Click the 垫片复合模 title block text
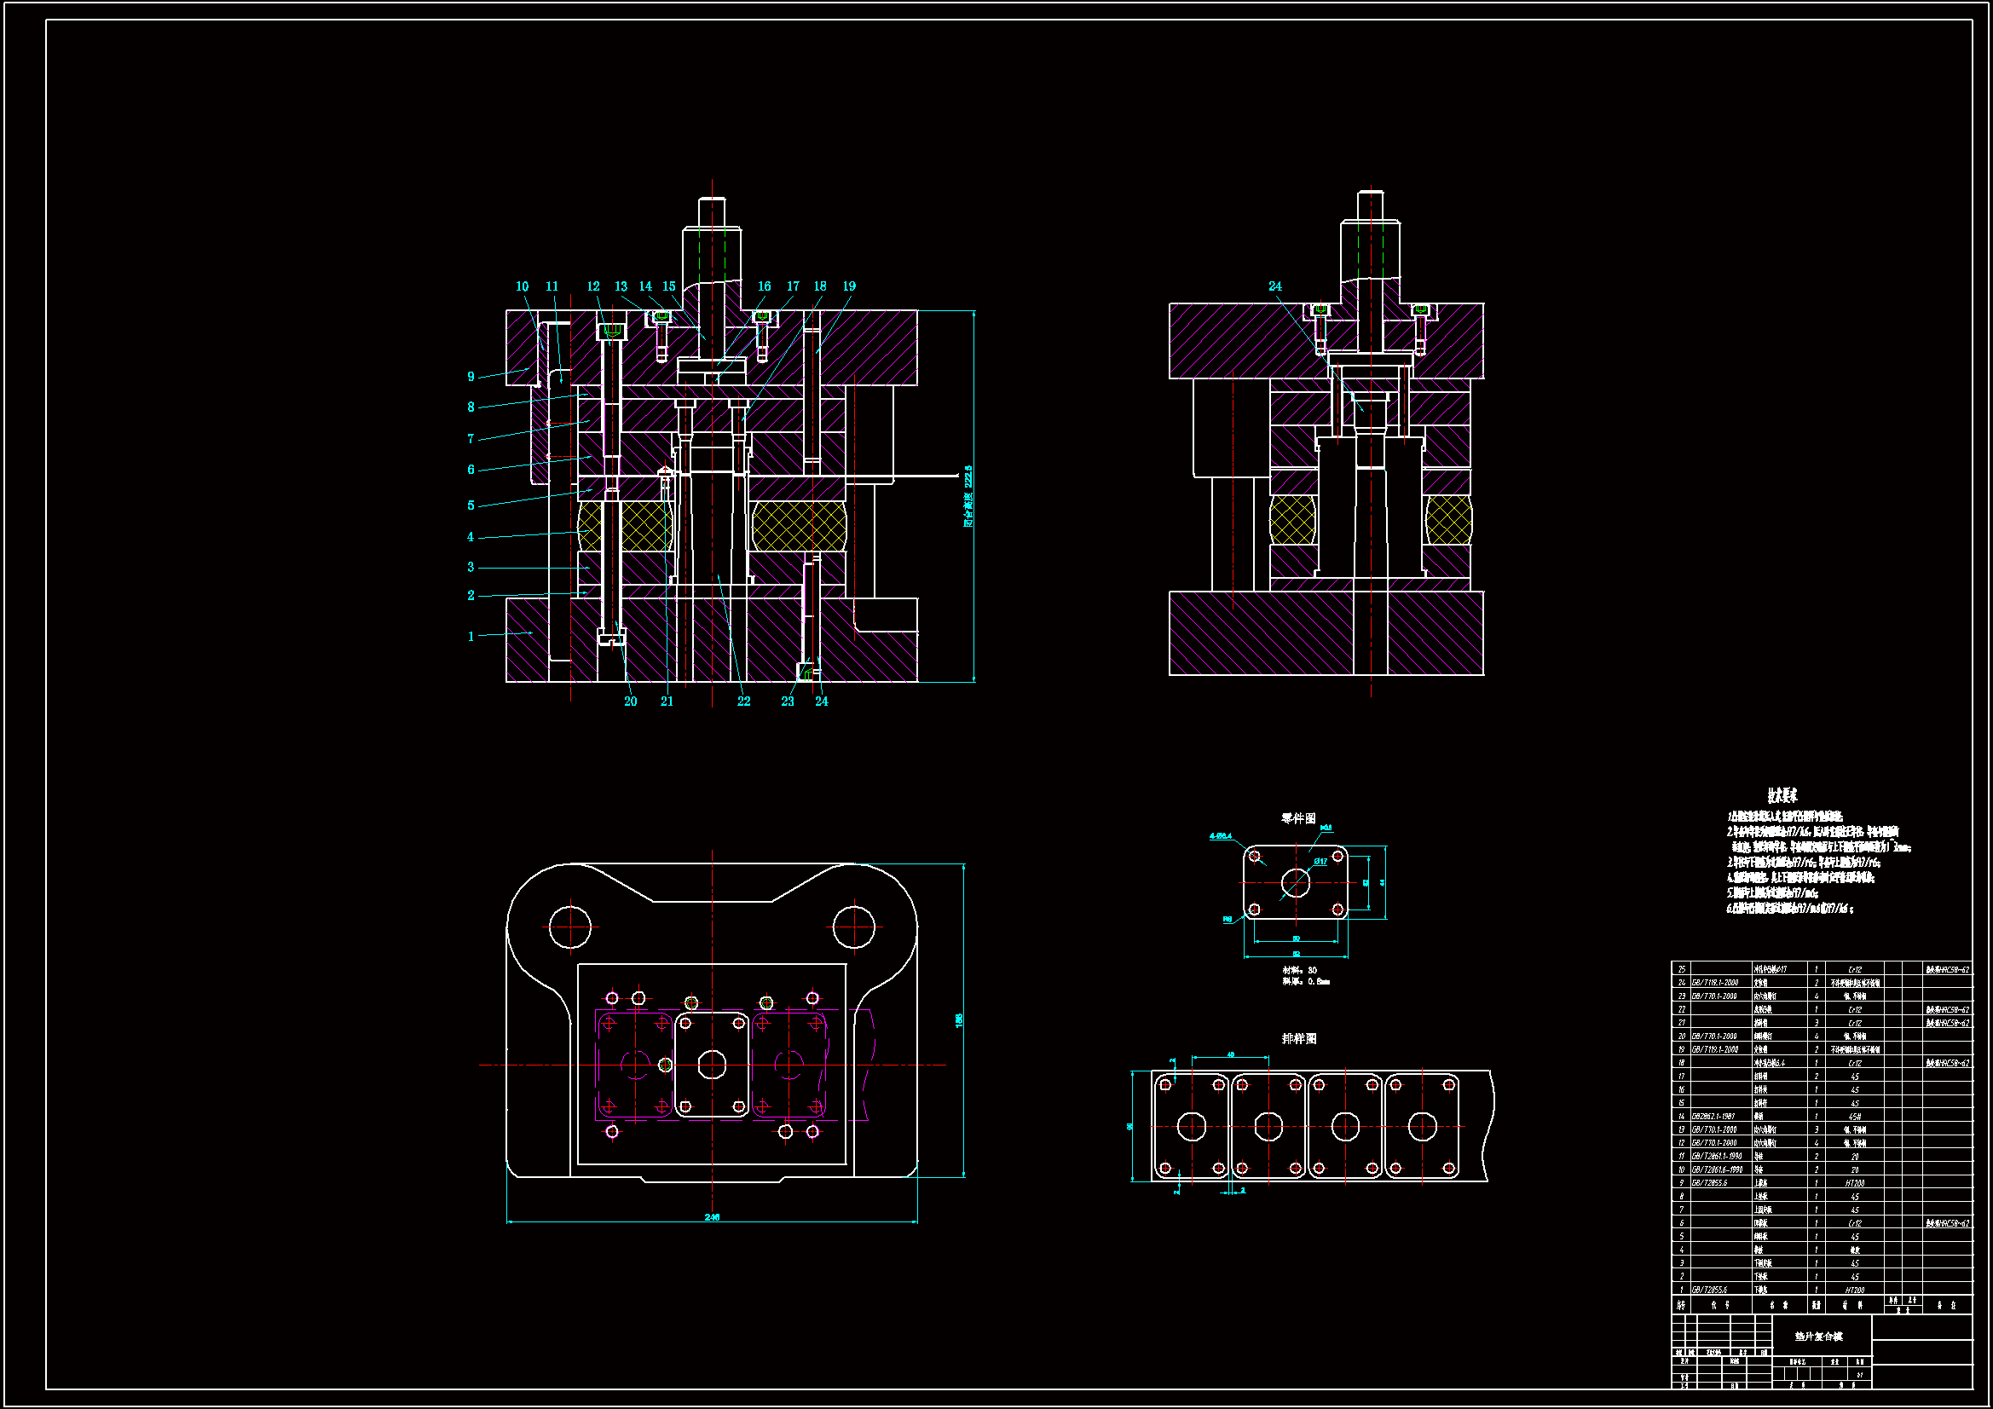Viewport: 1993px width, 1409px height. point(1818,1337)
